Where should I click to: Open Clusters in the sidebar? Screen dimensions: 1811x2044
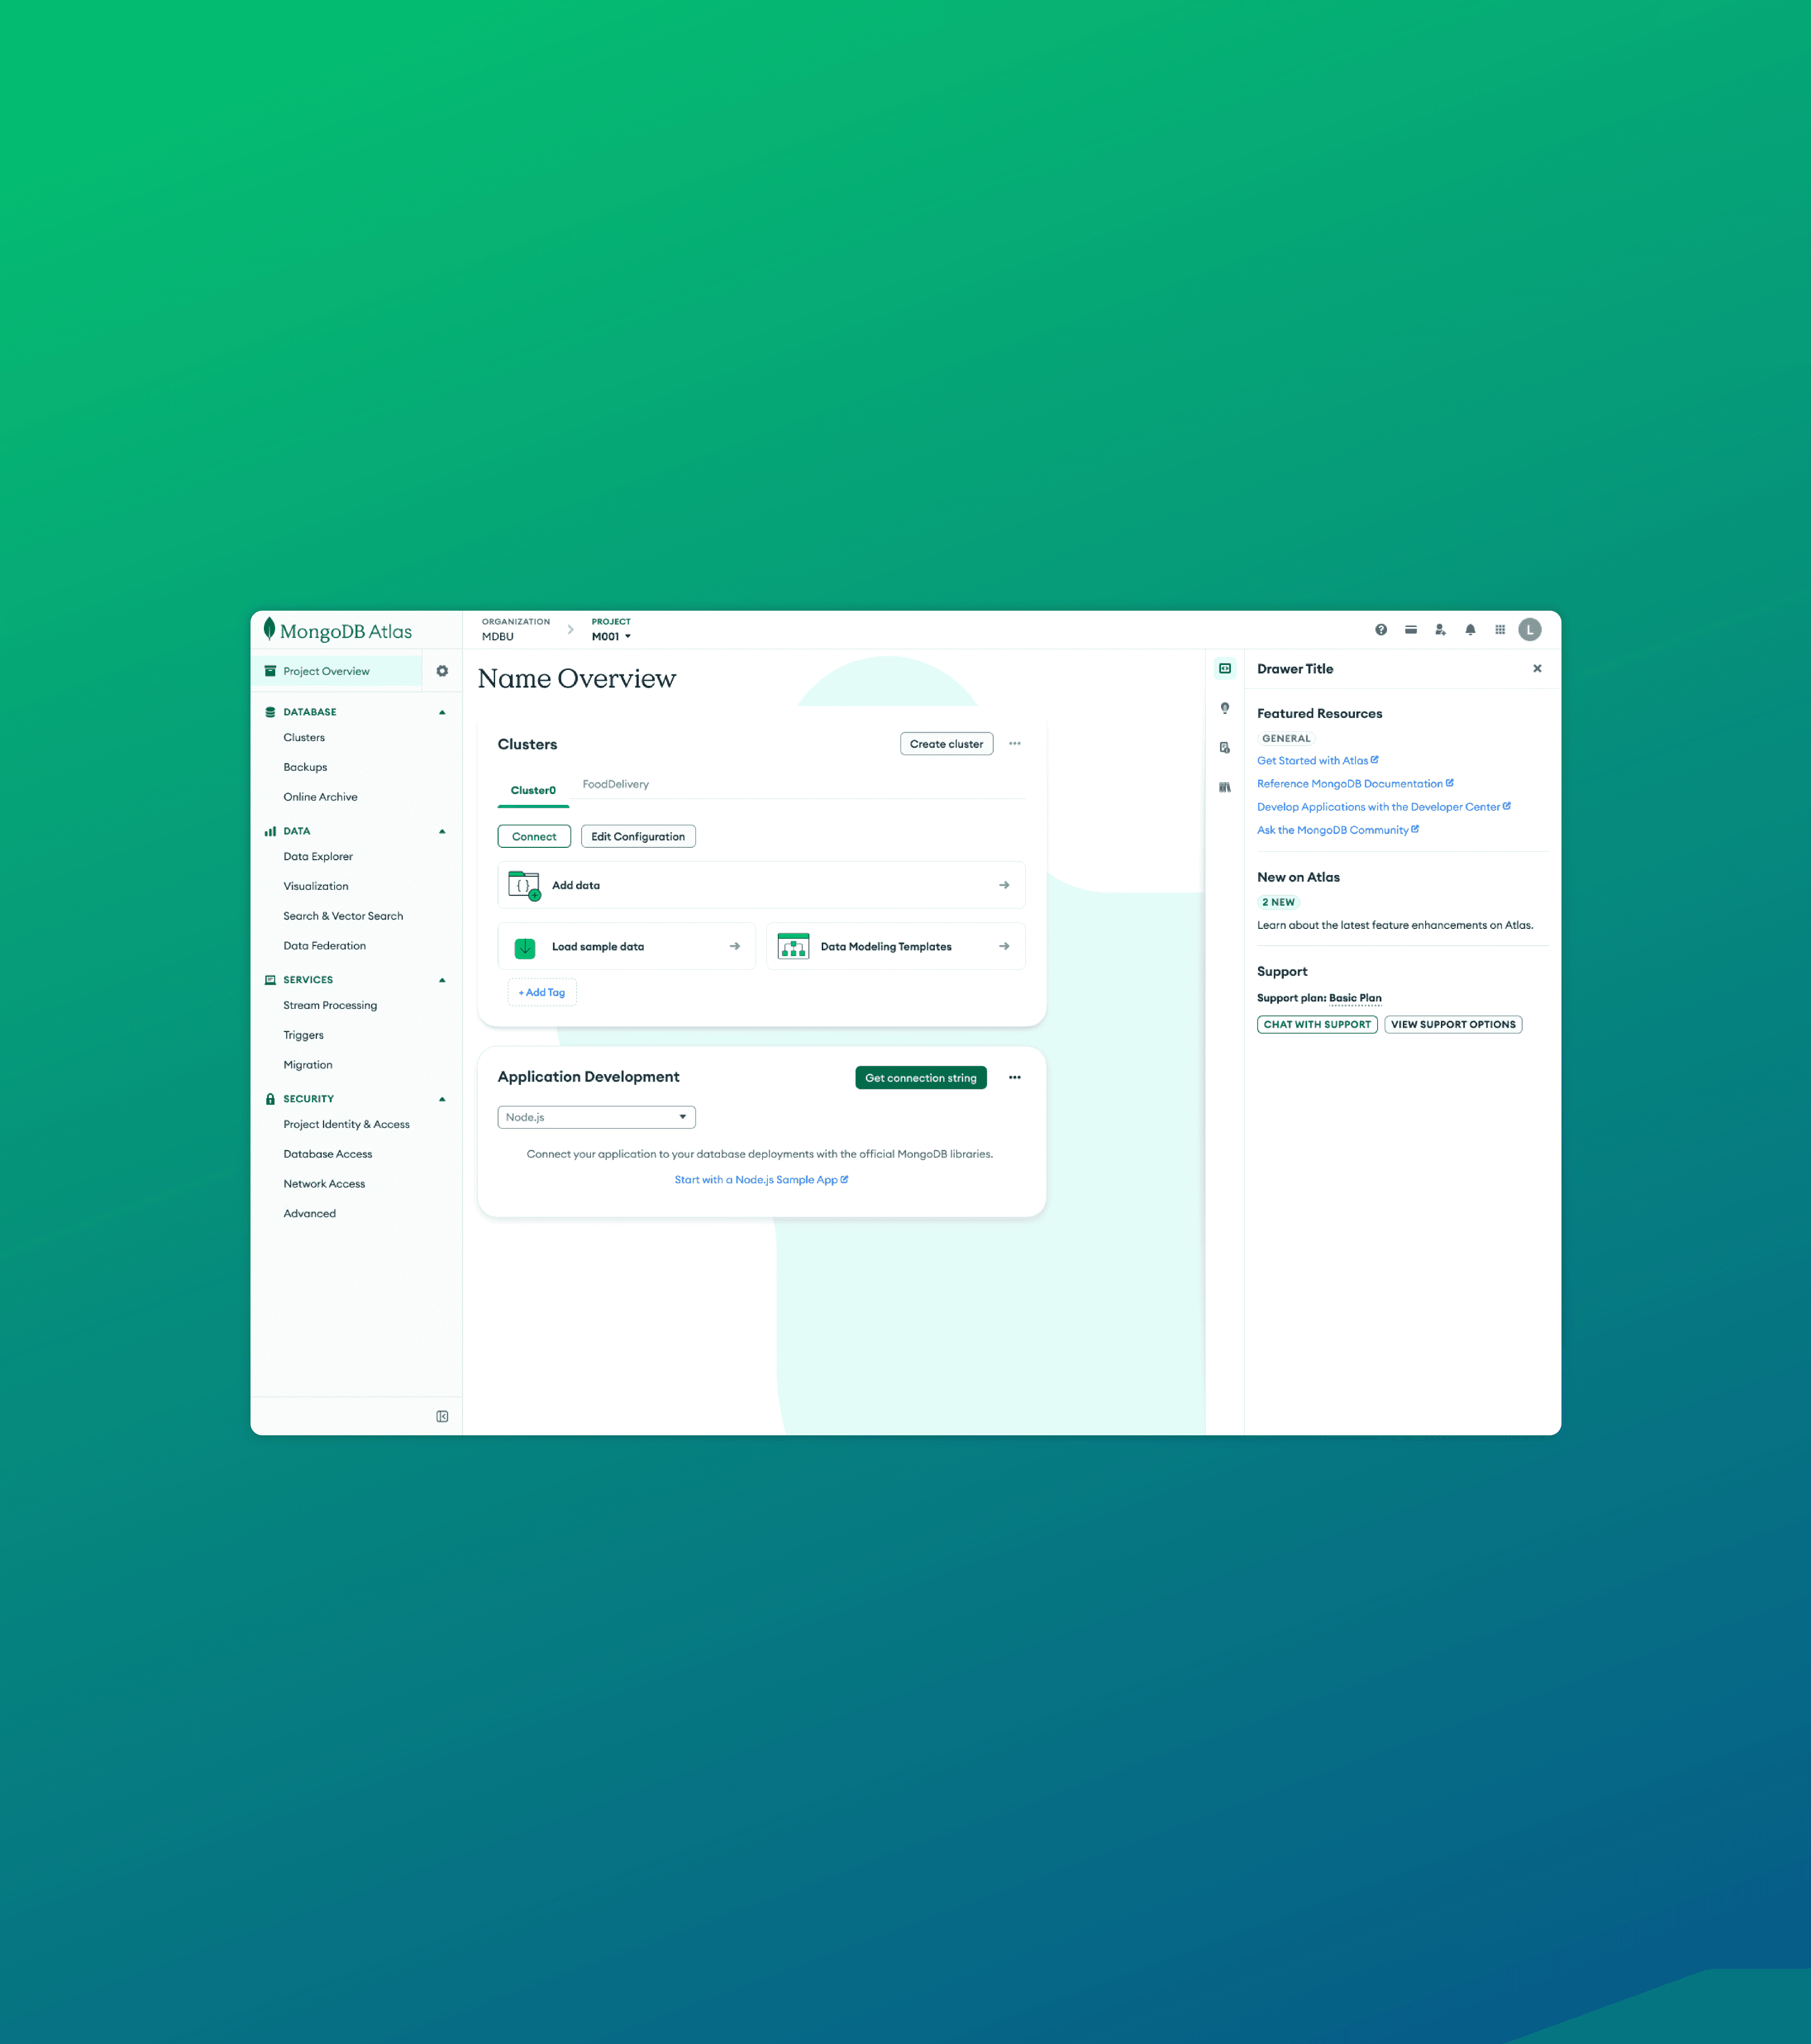pyautogui.click(x=304, y=738)
